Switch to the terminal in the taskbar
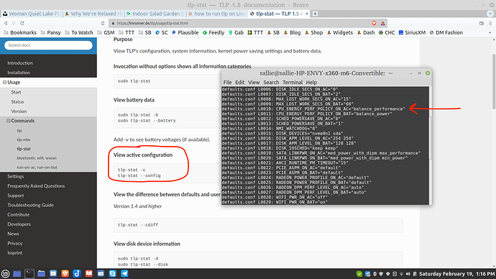 29,274
